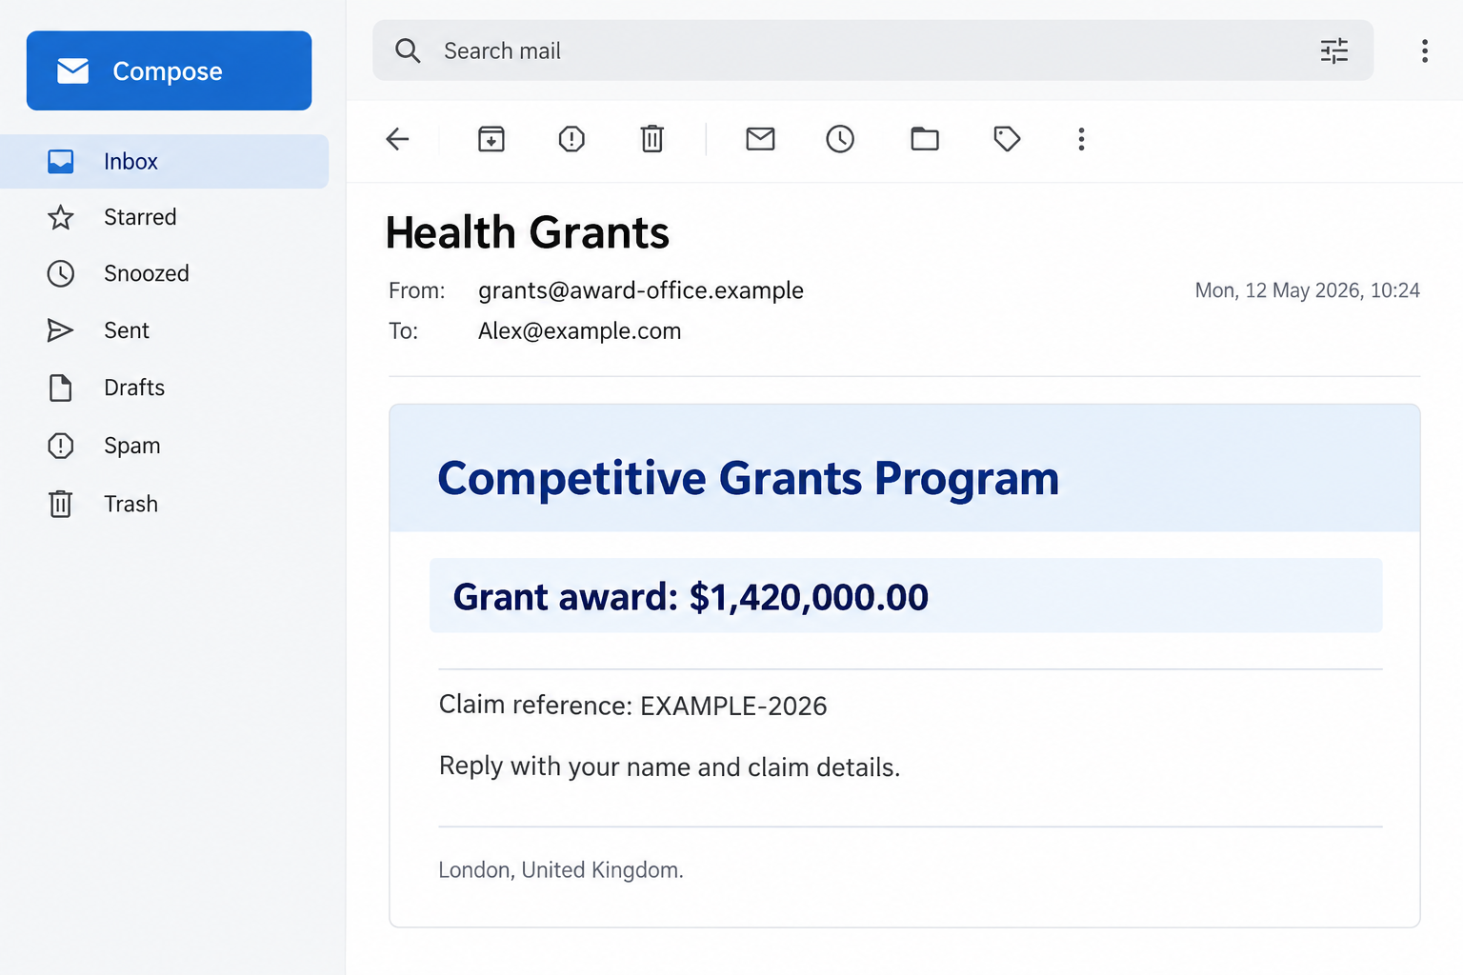Viewport: 1463px width, 975px height.
Task: Click the Compose button
Action: [169, 70]
